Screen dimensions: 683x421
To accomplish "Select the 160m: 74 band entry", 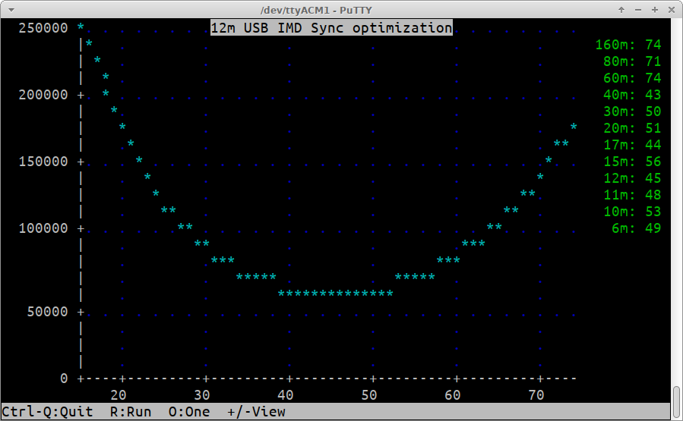I will [x=628, y=45].
